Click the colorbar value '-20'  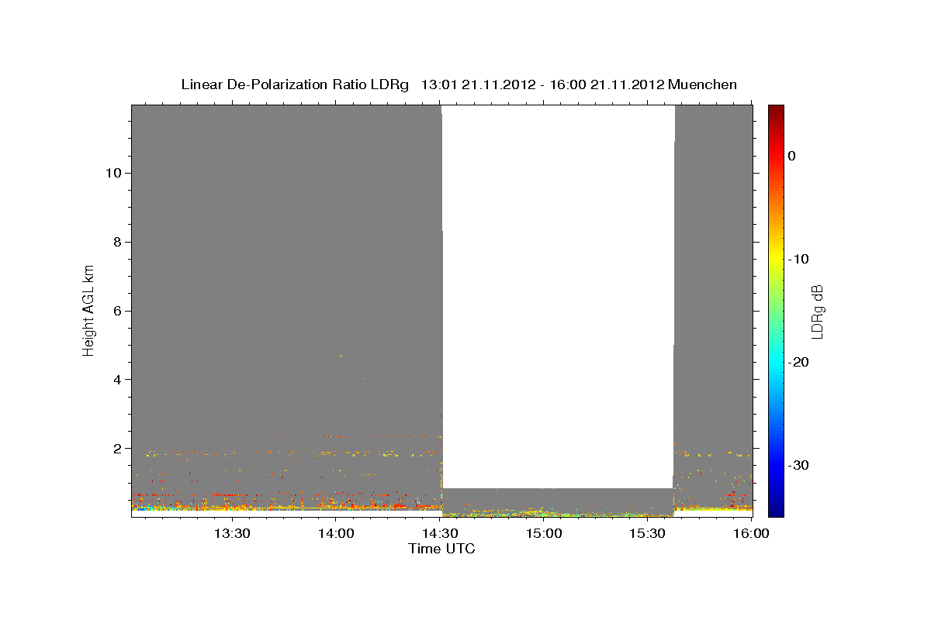tap(799, 363)
